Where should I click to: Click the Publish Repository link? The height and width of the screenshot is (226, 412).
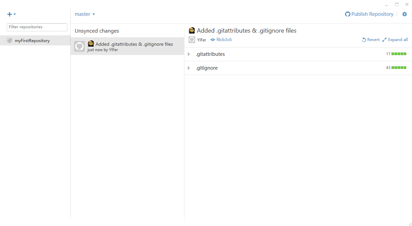coord(372,14)
